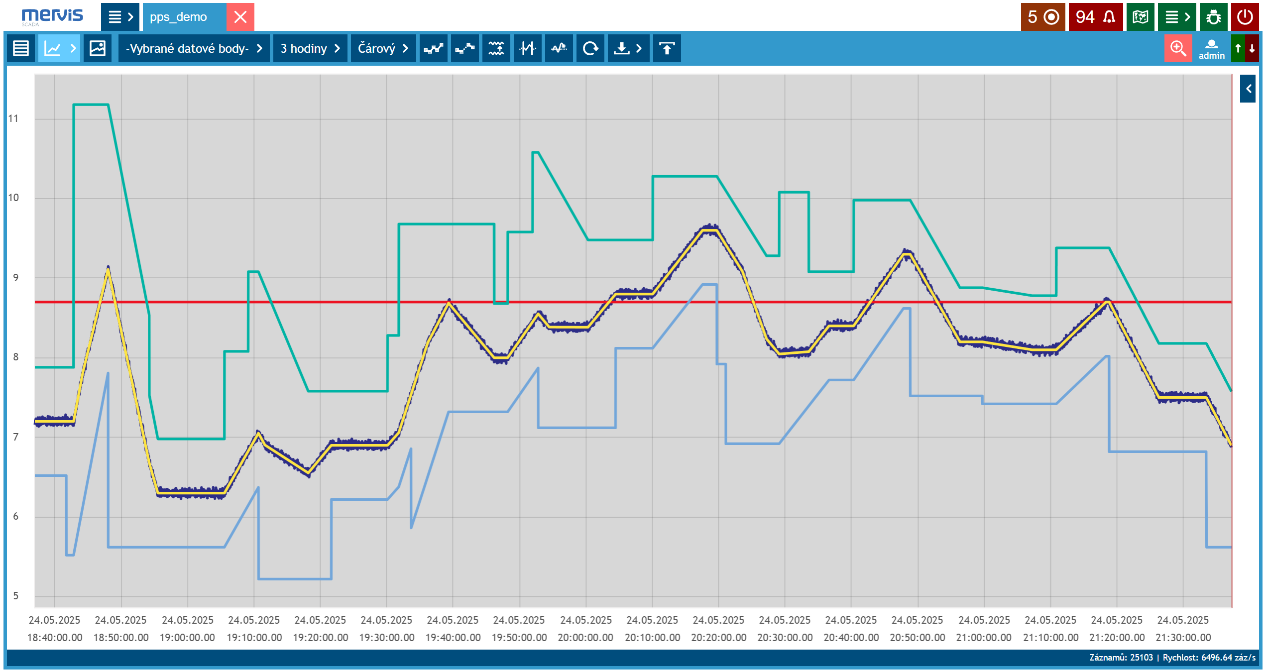This screenshot has height=671, width=1266.
Task: Open the map icon in header
Action: pos(1140,17)
